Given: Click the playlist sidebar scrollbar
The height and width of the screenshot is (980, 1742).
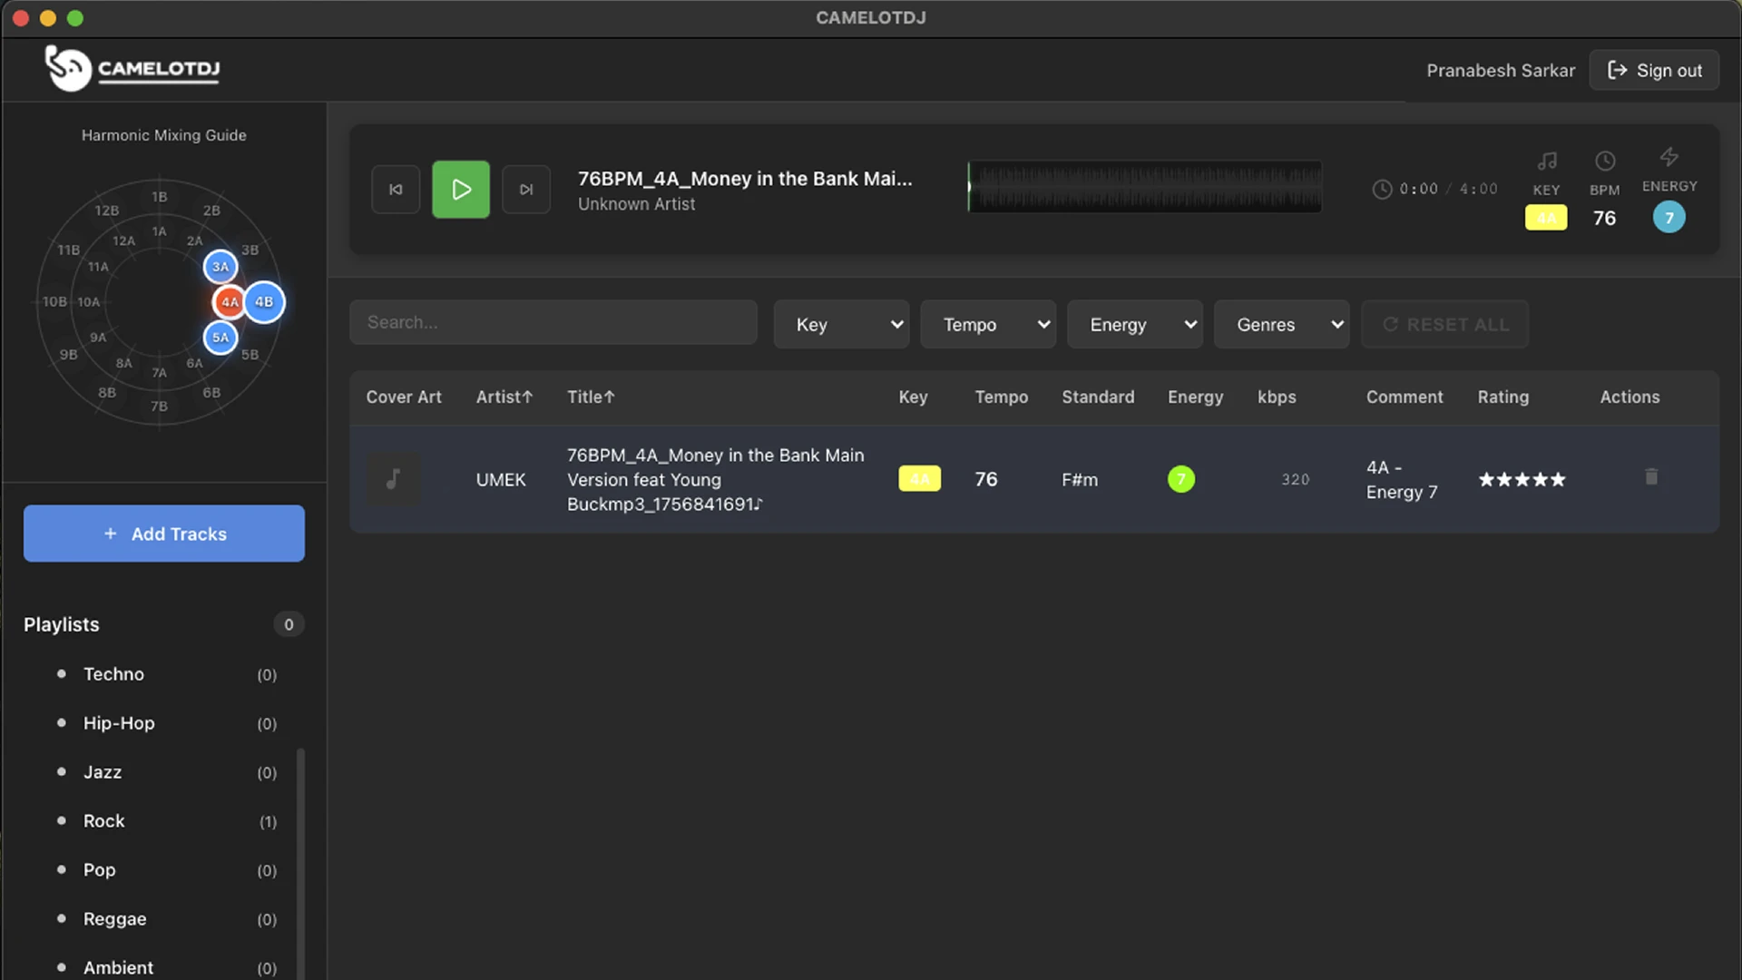Looking at the screenshot, I should pyautogui.click(x=300, y=862).
